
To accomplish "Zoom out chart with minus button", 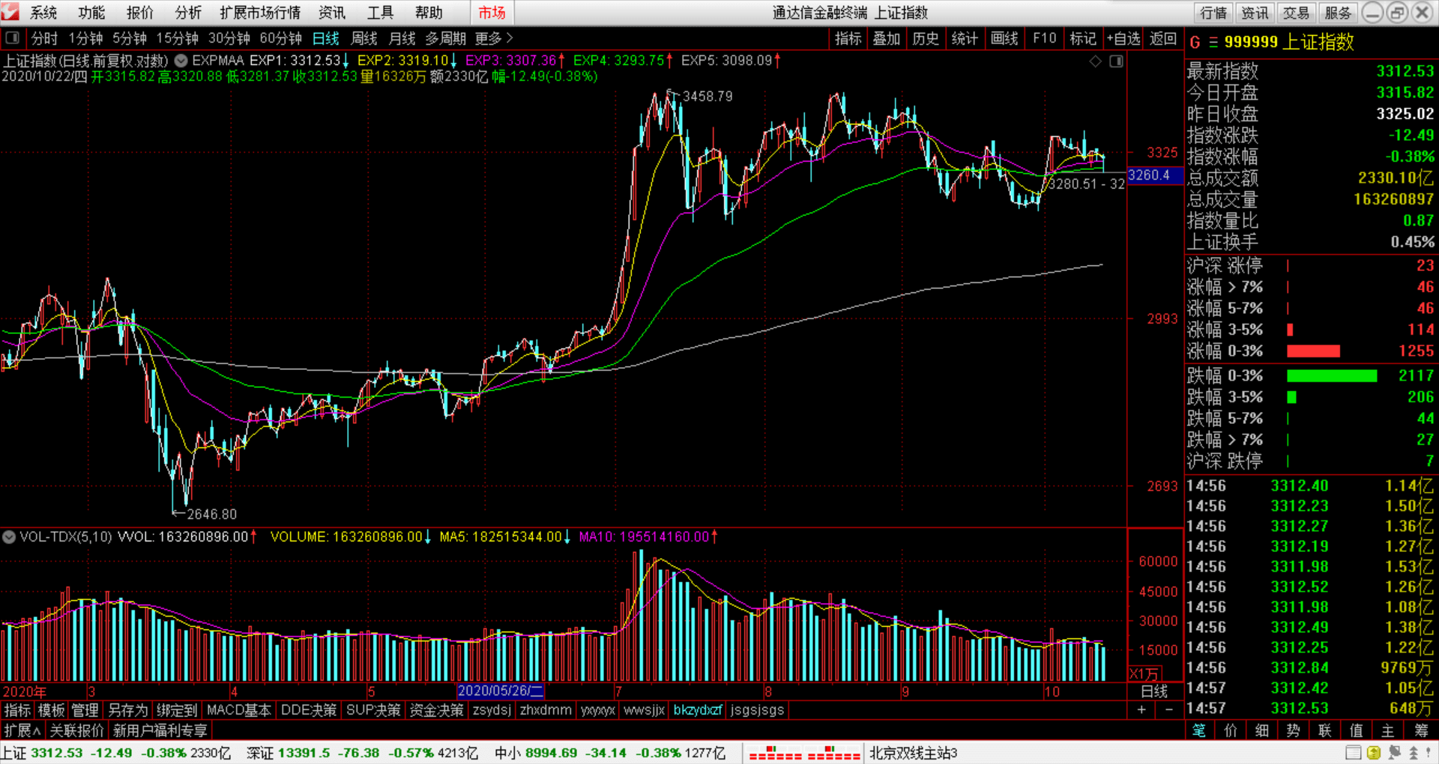I will 1168,710.
